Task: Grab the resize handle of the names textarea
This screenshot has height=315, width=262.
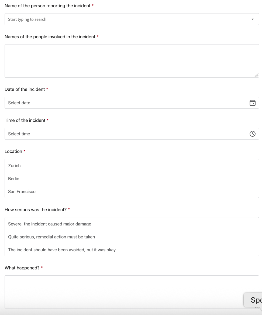Action: 256,75
